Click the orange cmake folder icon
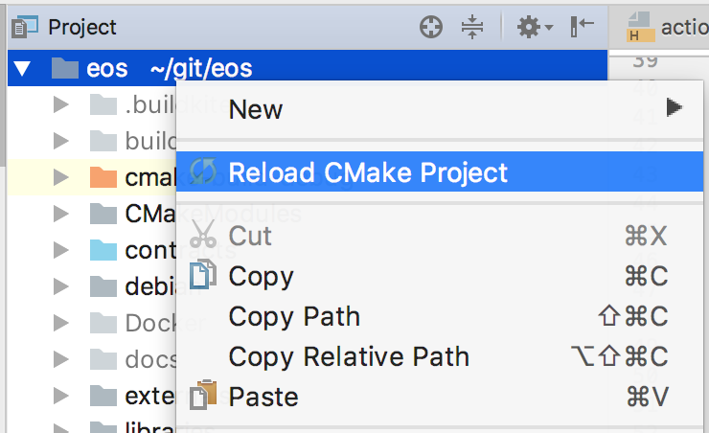709x433 pixels. coord(103,177)
